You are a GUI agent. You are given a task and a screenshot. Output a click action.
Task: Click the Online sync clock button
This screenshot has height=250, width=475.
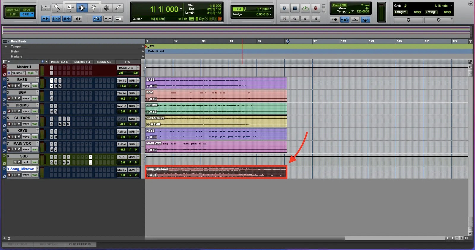tap(284, 8)
